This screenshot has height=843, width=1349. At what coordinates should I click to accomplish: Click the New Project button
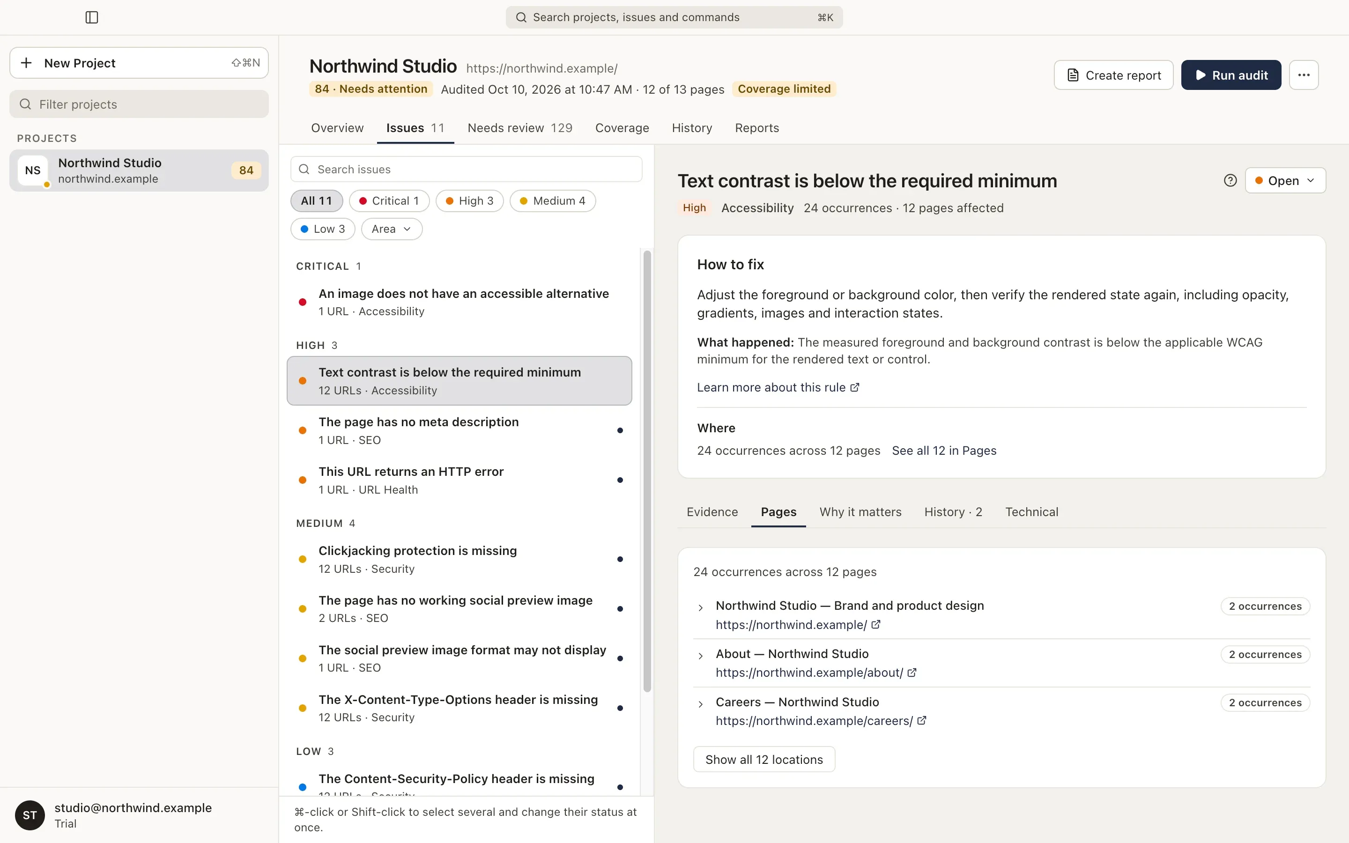click(x=139, y=63)
